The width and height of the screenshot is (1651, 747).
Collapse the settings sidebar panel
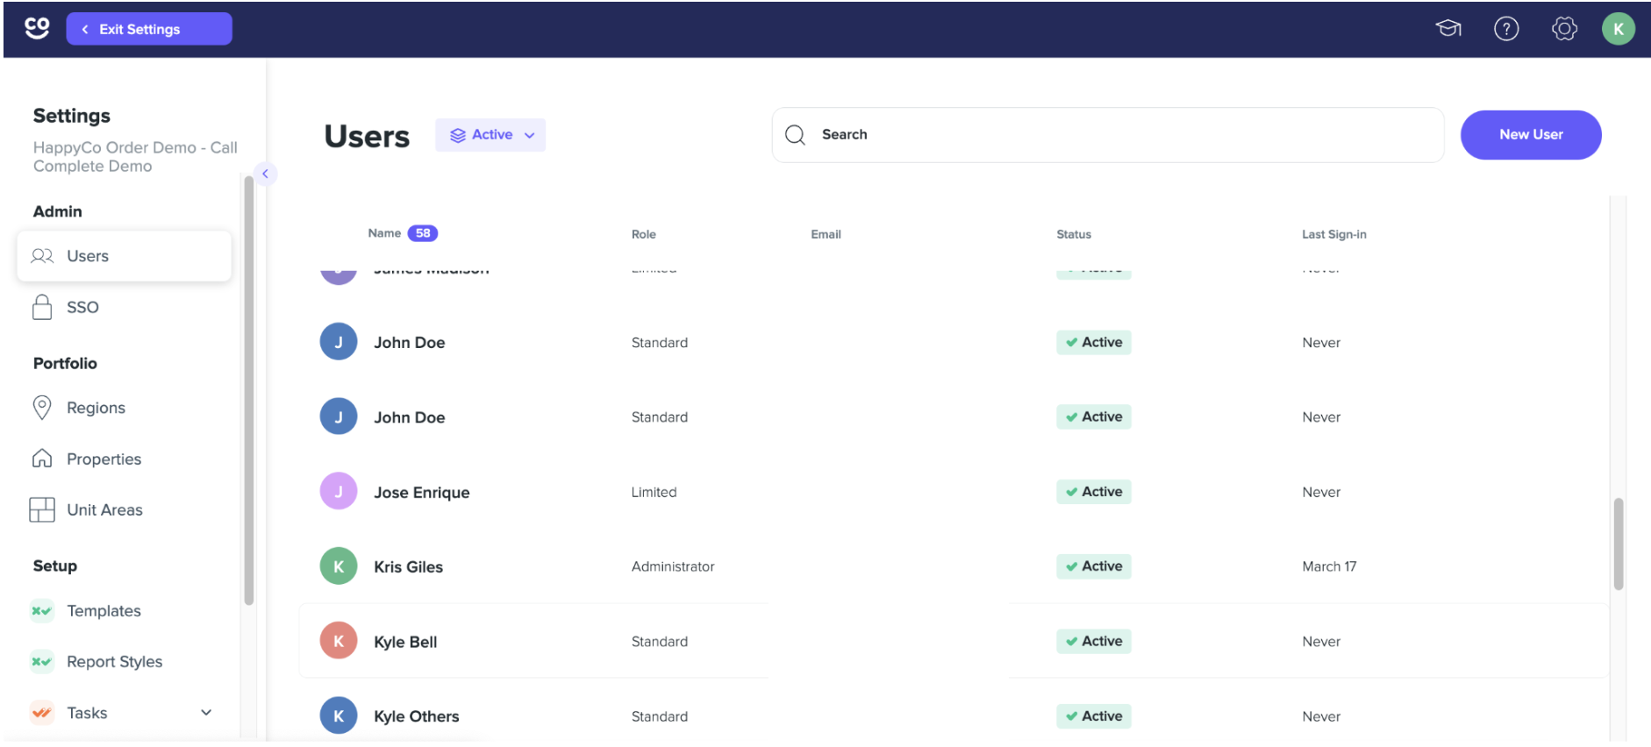(265, 174)
